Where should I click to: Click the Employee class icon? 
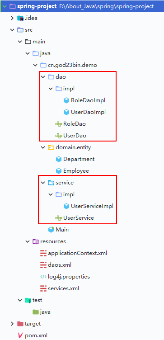tap(59, 170)
